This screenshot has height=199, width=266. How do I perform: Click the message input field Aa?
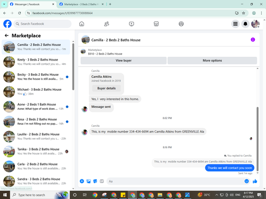pos(176,181)
